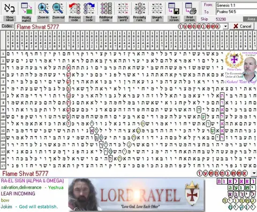
Task: Click the Print screen icon
Action: pyautogui.click(x=190, y=9)
